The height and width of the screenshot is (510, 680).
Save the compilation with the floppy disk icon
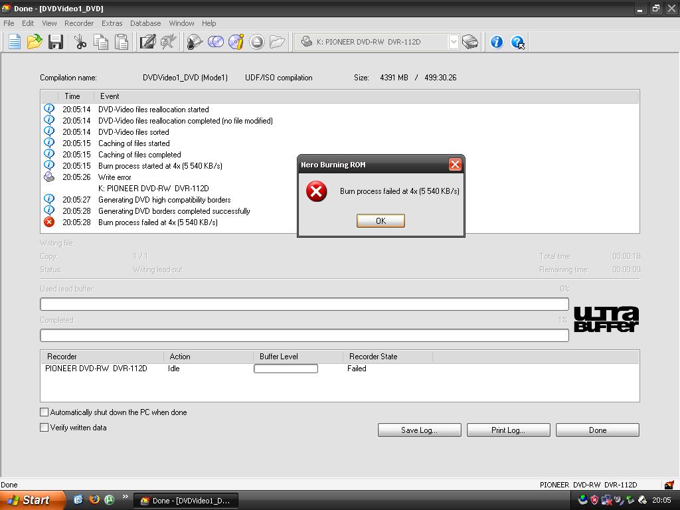56,42
